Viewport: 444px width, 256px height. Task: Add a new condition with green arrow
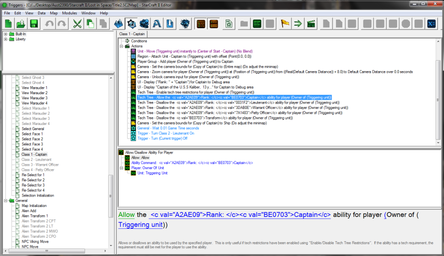click(x=298, y=24)
